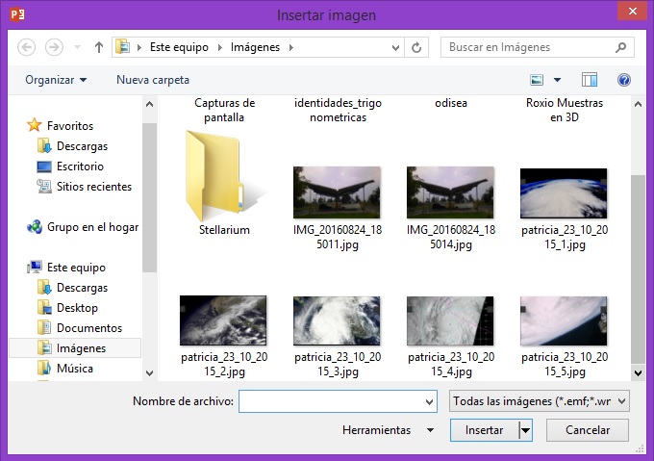
Task: Click the file list vertical scrollbar
Action: tap(636, 231)
